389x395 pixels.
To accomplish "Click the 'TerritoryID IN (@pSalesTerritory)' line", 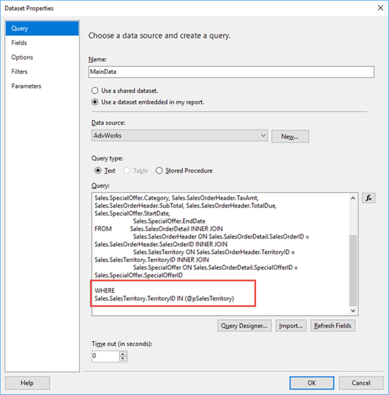I will [x=164, y=298].
